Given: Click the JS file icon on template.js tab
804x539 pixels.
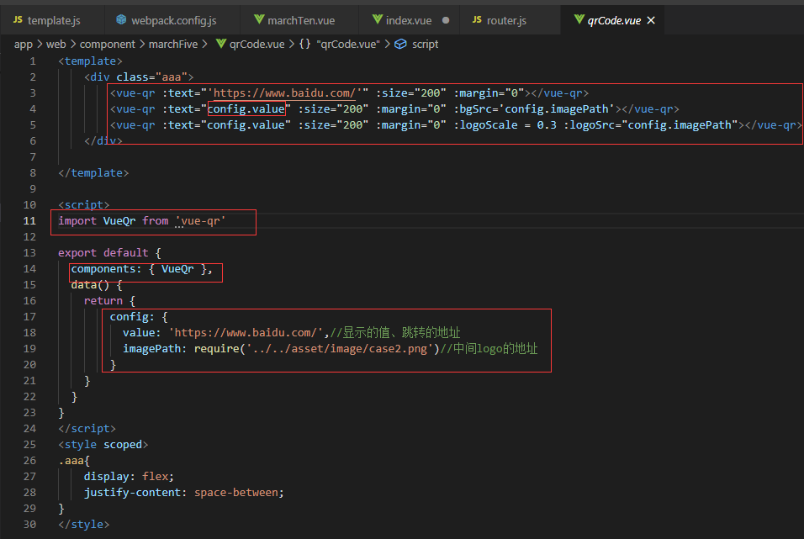Looking at the screenshot, I should [18, 19].
